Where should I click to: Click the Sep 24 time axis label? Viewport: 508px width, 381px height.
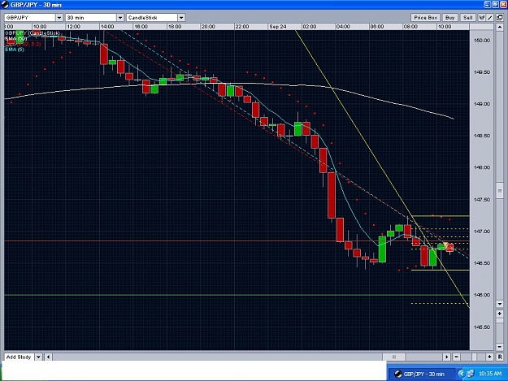tap(278, 27)
